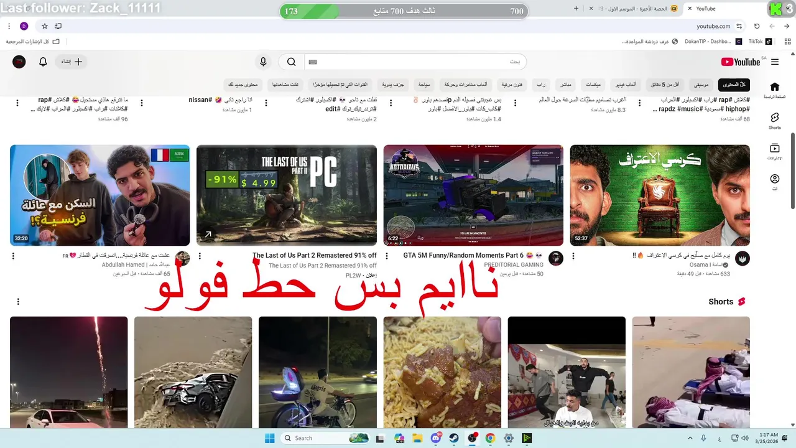796x448 pixels.
Task: Select the 'ميكسات' filter chip
Action: (x=593, y=84)
